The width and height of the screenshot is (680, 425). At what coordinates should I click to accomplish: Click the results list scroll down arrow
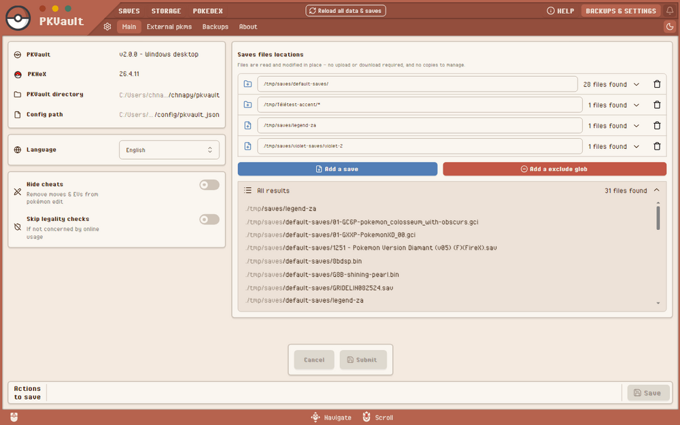point(658,303)
